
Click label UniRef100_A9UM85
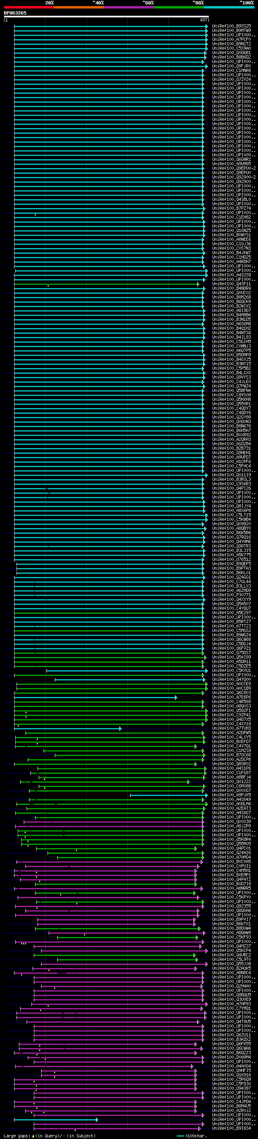231,164
